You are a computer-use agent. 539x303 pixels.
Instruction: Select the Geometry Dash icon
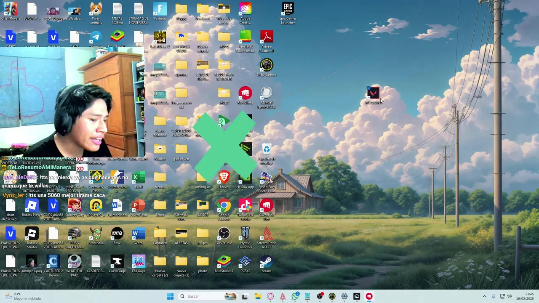coord(96,182)
